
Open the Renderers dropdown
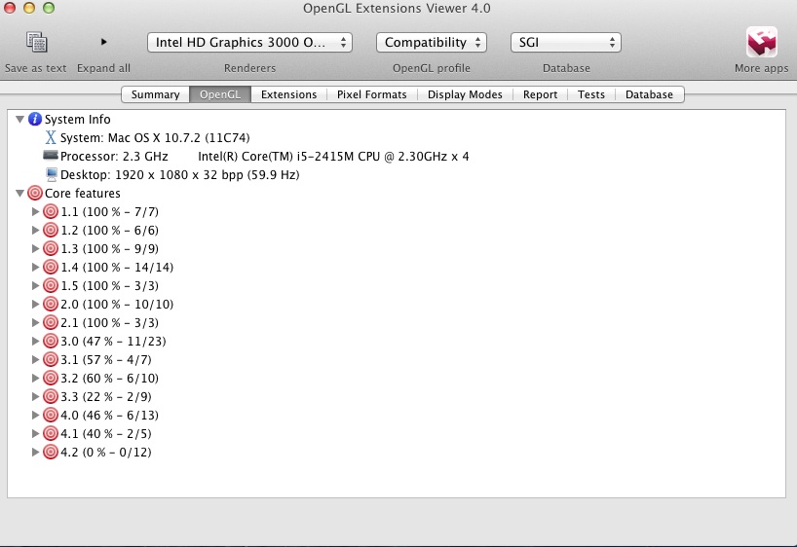pos(249,43)
